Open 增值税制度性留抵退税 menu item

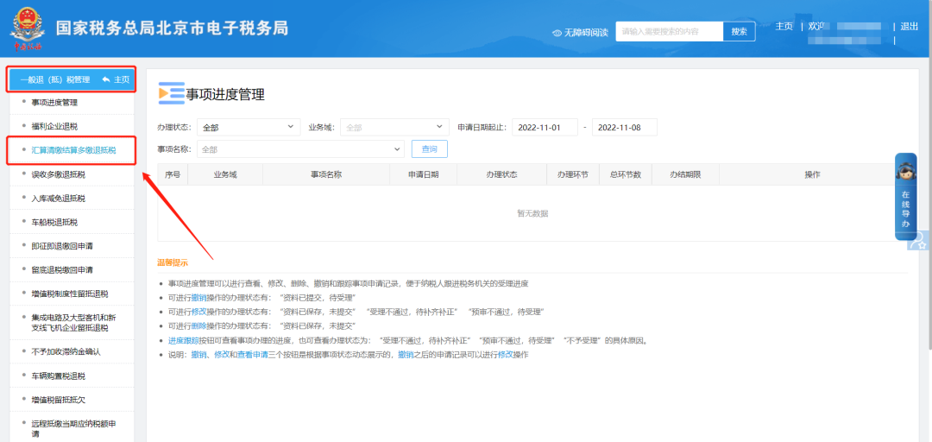pyautogui.click(x=70, y=294)
